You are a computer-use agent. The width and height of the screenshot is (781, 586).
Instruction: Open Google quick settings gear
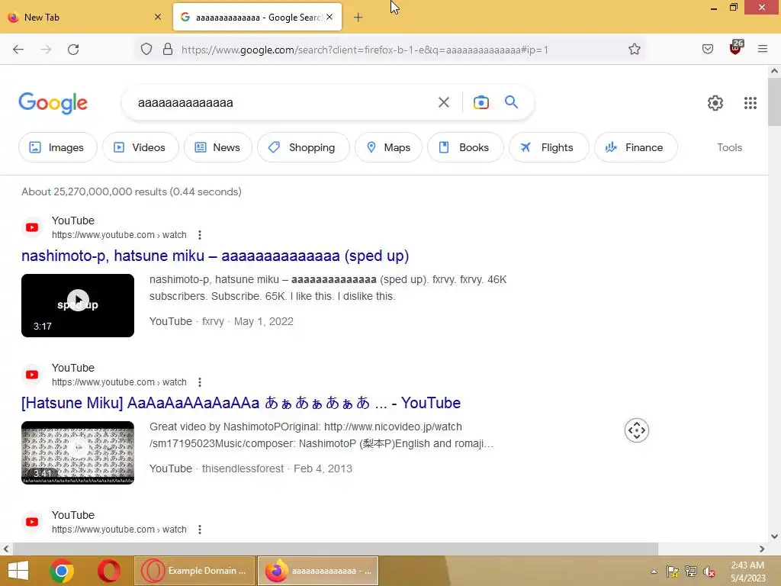click(x=715, y=103)
